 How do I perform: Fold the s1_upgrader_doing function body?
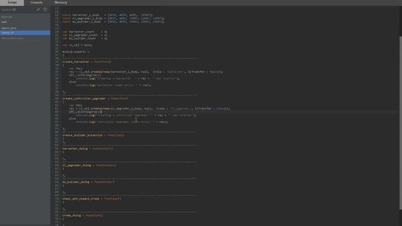(60, 169)
